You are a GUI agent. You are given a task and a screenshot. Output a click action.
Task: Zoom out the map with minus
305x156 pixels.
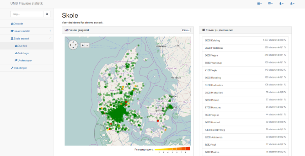(87, 45)
